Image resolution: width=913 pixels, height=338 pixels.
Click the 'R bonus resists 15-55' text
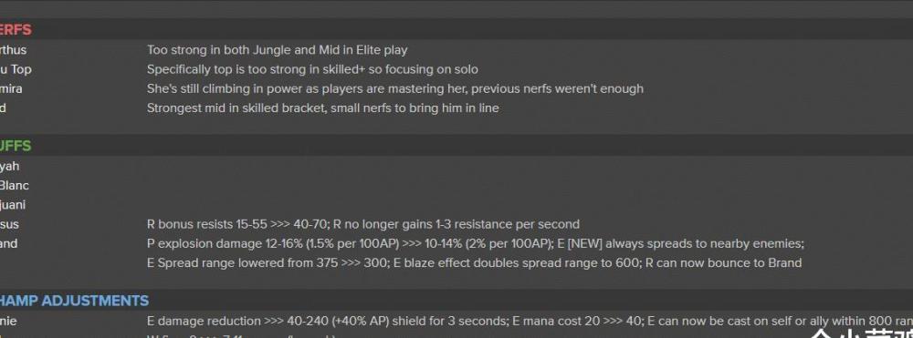pos(362,224)
